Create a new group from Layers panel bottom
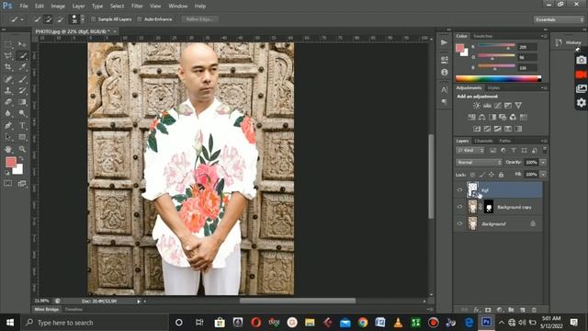The width and height of the screenshot is (588, 331). [x=511, y=310]
